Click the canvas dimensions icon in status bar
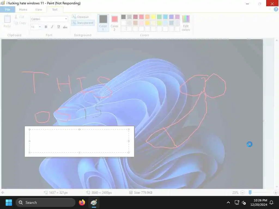The image size is (279, 209). [x=88, y=192]
